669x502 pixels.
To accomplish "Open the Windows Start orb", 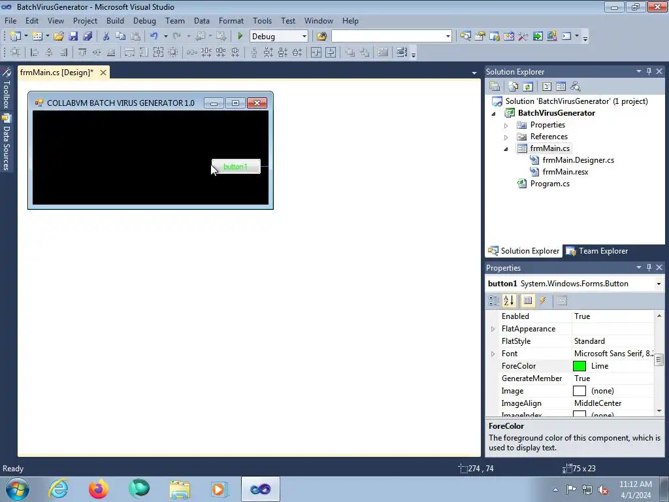I will point(17,489).
